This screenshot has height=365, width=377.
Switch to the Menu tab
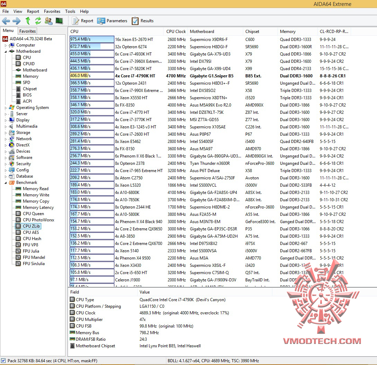click(x=8, y=31)
